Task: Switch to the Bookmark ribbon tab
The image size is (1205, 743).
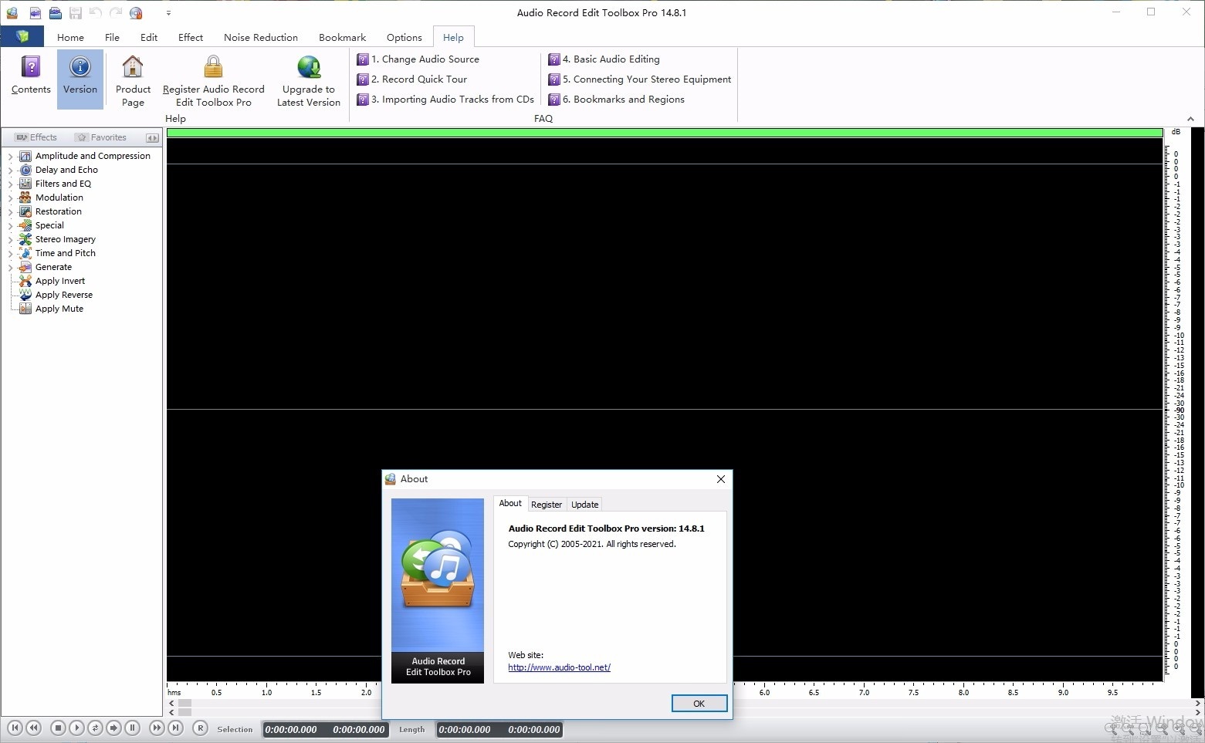Action: pos(342,37)
